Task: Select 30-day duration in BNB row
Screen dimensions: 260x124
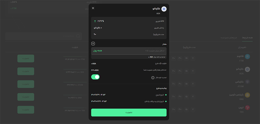Action: click(180, 96)
